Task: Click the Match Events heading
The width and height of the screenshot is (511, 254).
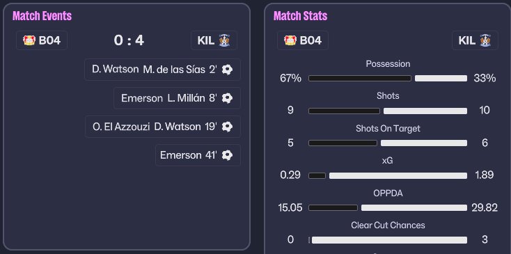Action: coord(42,15)
